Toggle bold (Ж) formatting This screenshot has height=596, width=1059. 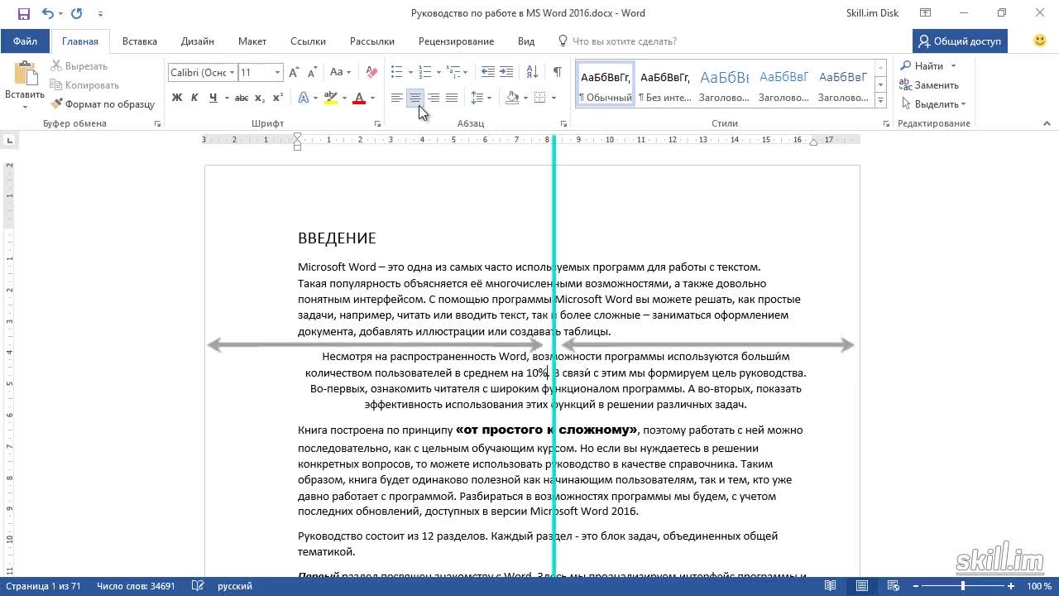coord(176,98)
